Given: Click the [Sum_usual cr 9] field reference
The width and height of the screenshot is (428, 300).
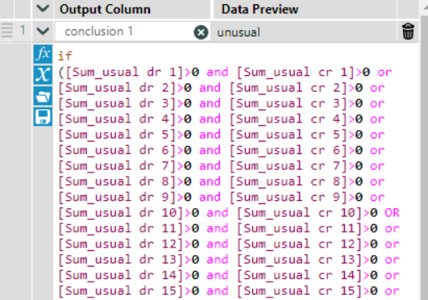Looking at the screenshot, I should pyautogui.click(x=289, y=197).
